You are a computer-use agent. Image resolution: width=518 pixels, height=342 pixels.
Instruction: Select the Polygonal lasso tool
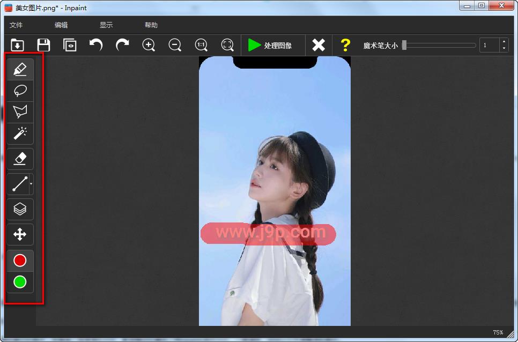pyautogui.click(x=20, y=112)
